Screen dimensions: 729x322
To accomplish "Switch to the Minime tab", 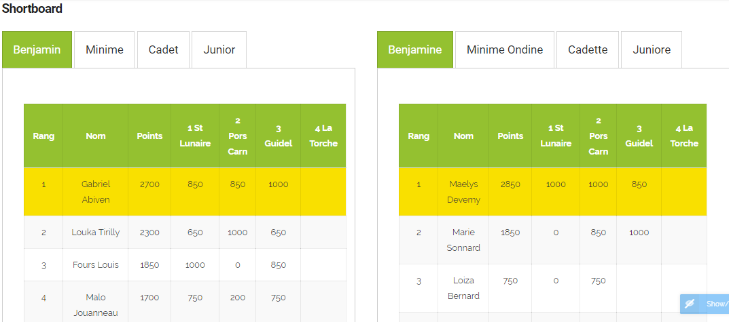I will (104, 49).
